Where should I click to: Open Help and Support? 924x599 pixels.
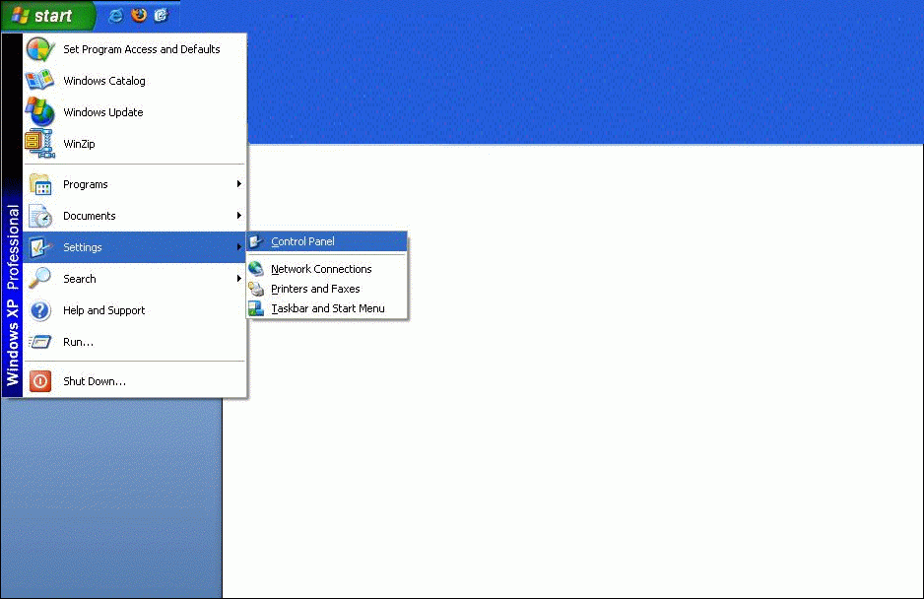tap(103, 310)
